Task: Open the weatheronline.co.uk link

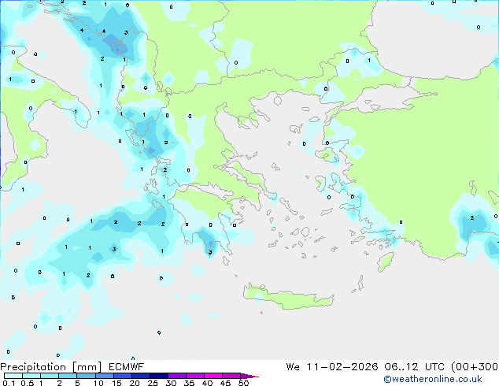Action: tap(432, 379)
